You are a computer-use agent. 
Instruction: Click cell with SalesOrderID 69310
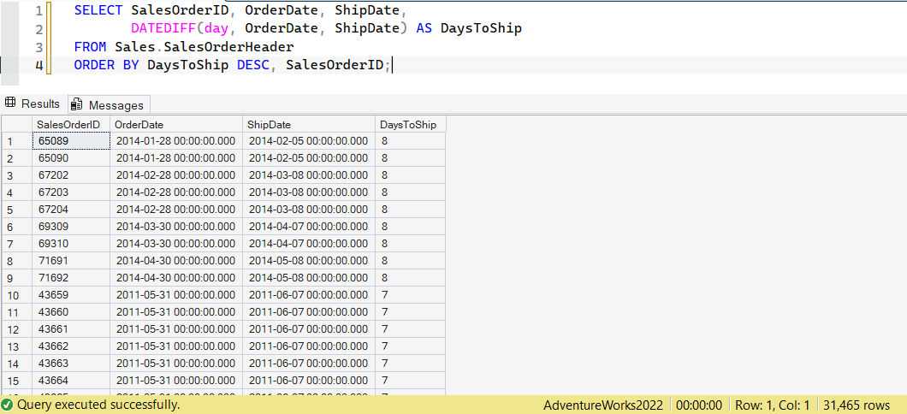(x=70, y=244)
